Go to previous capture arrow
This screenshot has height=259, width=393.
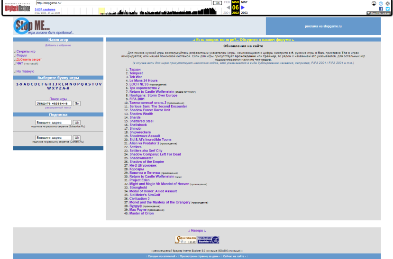pyautogui.click(x=228, y=8)
